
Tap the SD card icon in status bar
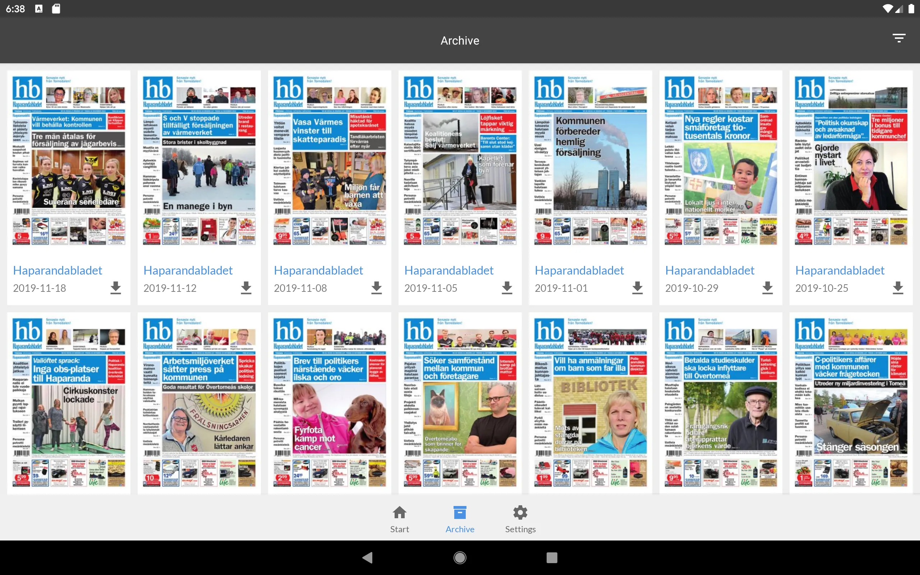click(56, 8)
